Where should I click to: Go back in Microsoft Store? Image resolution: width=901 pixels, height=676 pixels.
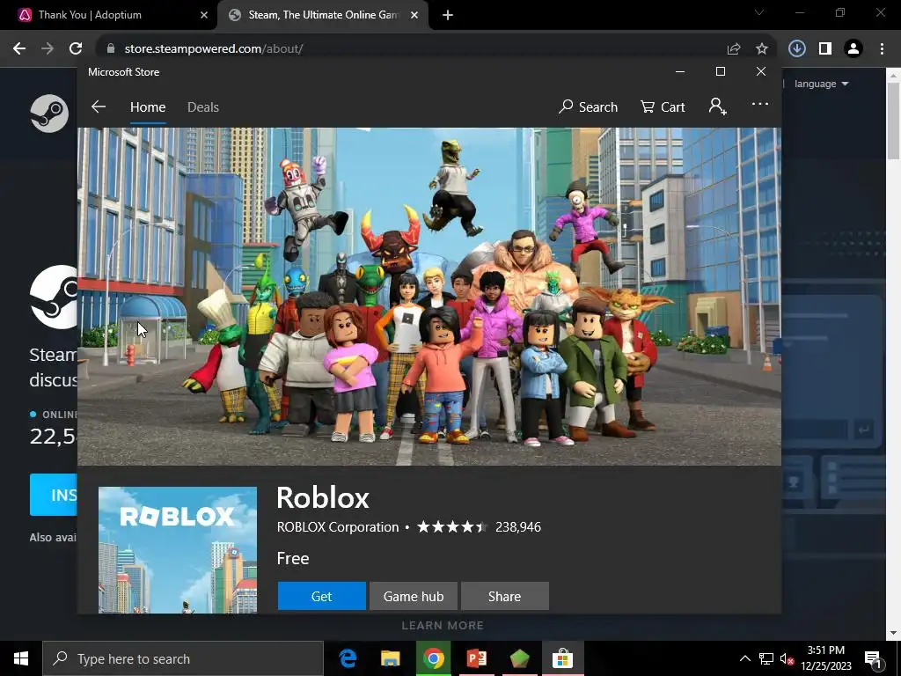tap(99, 107)
